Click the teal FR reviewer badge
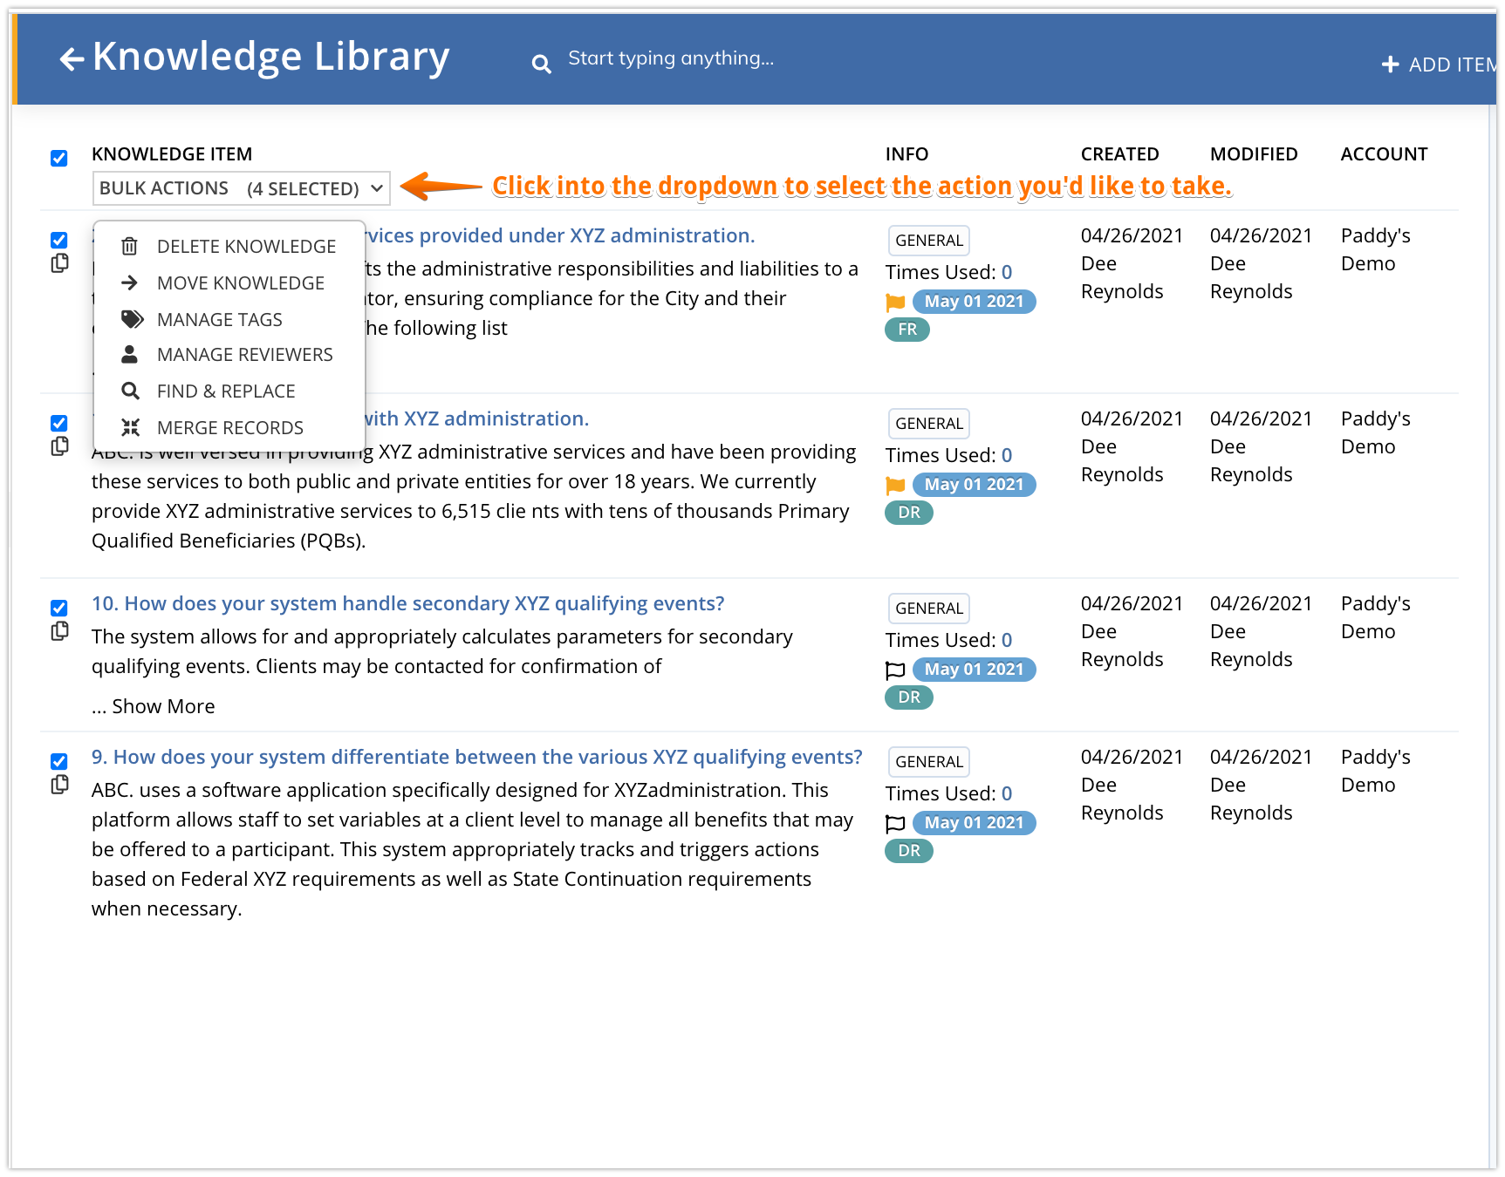 click(907, 330)
